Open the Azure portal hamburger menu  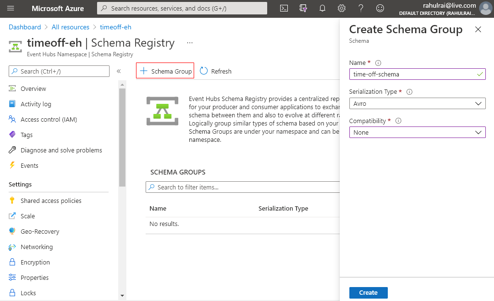point(11,8)
